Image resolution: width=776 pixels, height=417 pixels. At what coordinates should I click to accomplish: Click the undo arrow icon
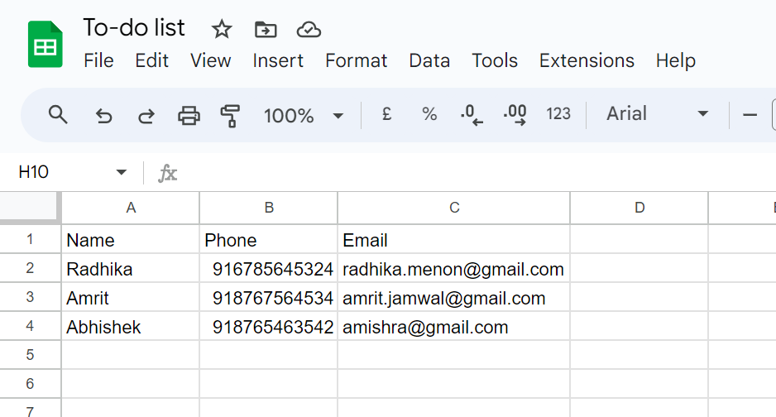point(103,116)
